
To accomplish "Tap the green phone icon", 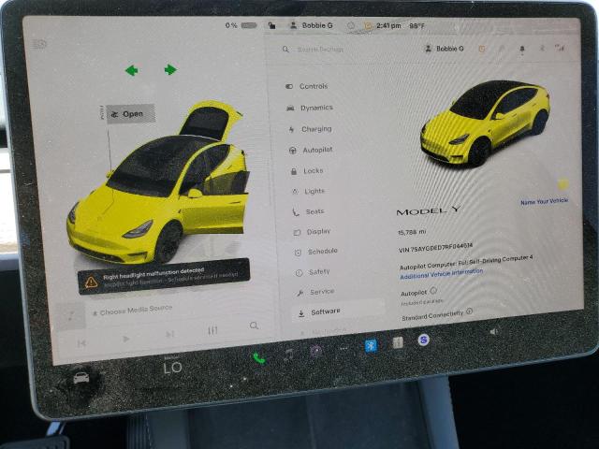I will point(258,357).
